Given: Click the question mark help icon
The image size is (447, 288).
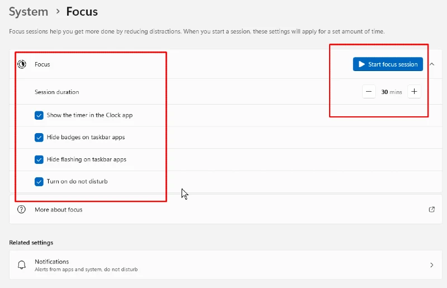Looking at the screenshot, I should click(x=21, y=210).
